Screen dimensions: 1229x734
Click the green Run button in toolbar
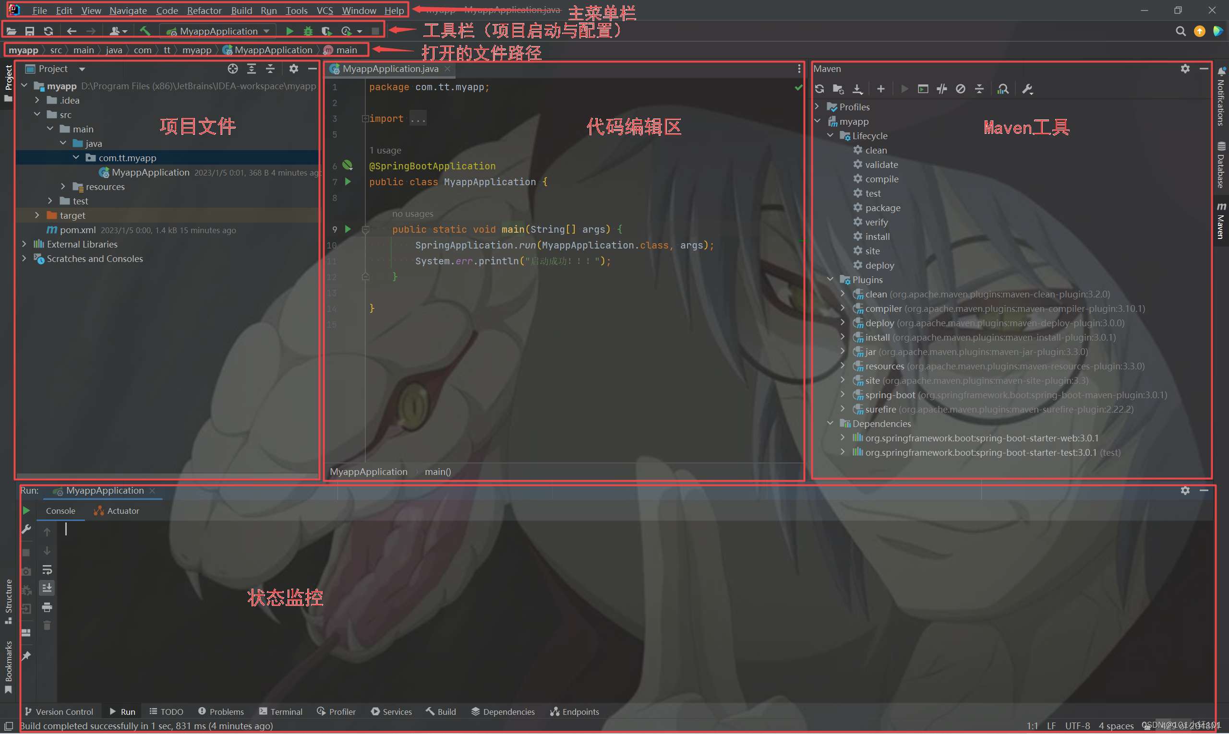289,31
